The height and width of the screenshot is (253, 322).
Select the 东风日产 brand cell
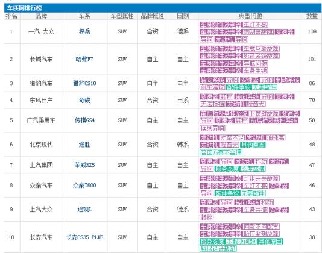pos(41,100)
